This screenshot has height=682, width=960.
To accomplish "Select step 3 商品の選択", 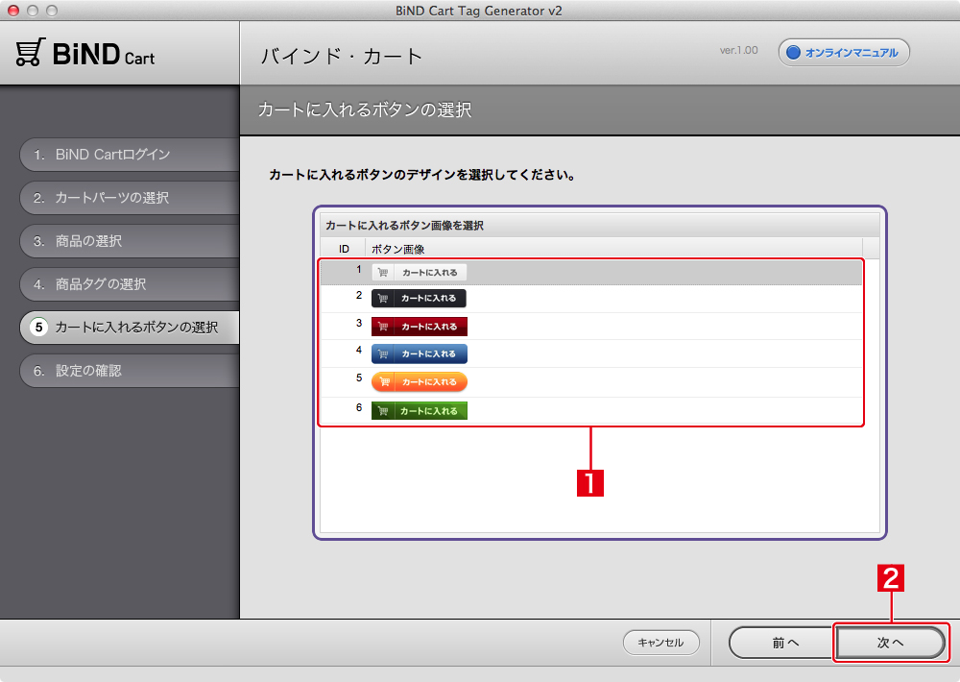I will (x=130, y=241).
